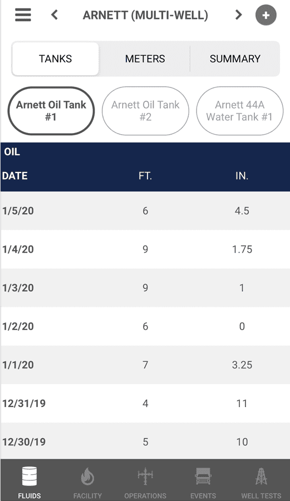
Task: Select Arnett Oil Tank #2 pill
Action: tap(145, 111)
